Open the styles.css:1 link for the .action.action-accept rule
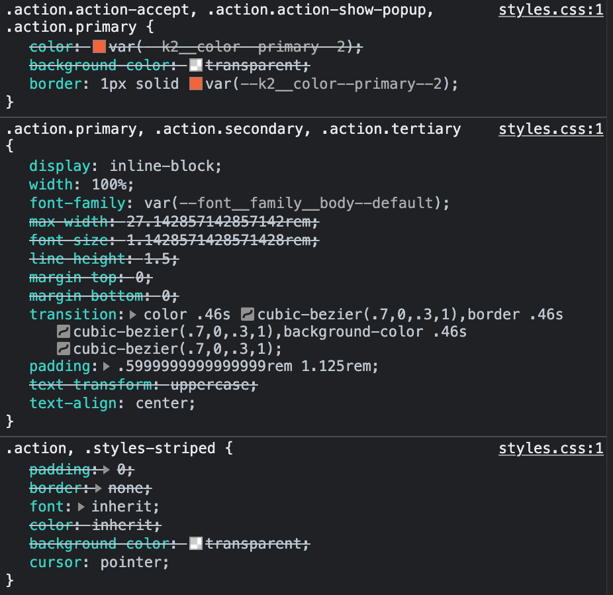The image size is (613, 595). click(551, 11)
